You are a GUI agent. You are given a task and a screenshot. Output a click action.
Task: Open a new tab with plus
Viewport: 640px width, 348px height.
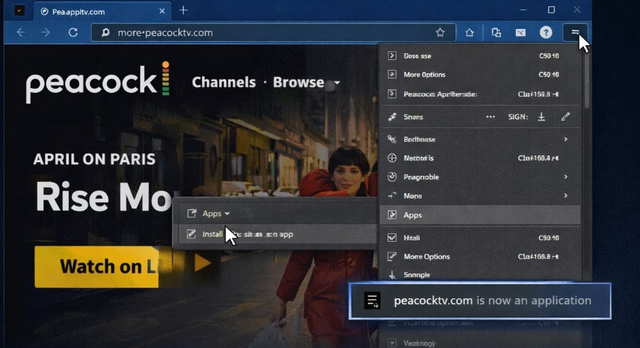pyautogui.click(x=183, y=10)
